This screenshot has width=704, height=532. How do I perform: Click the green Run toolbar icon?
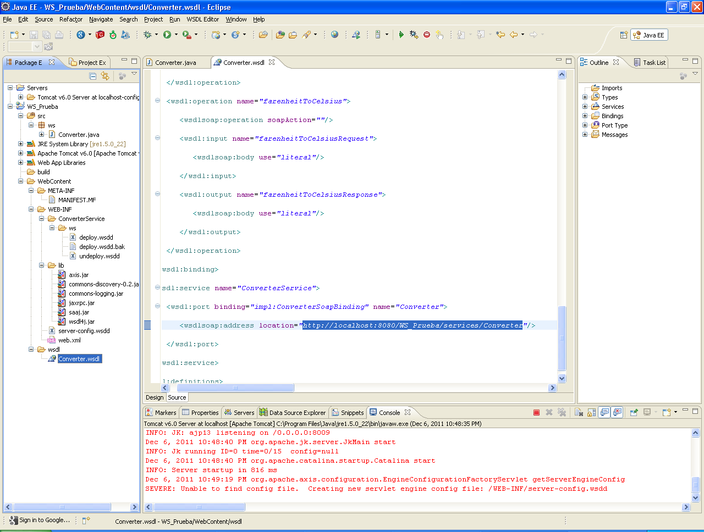click(x=167, y=35)
